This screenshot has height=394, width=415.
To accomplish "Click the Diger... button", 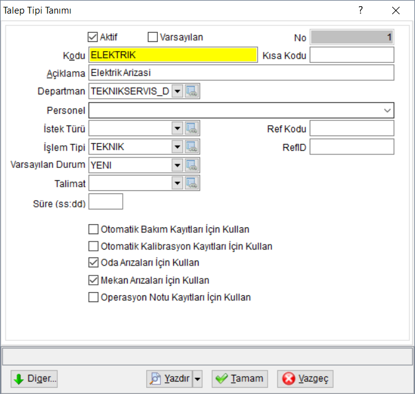I will point(34,379).
